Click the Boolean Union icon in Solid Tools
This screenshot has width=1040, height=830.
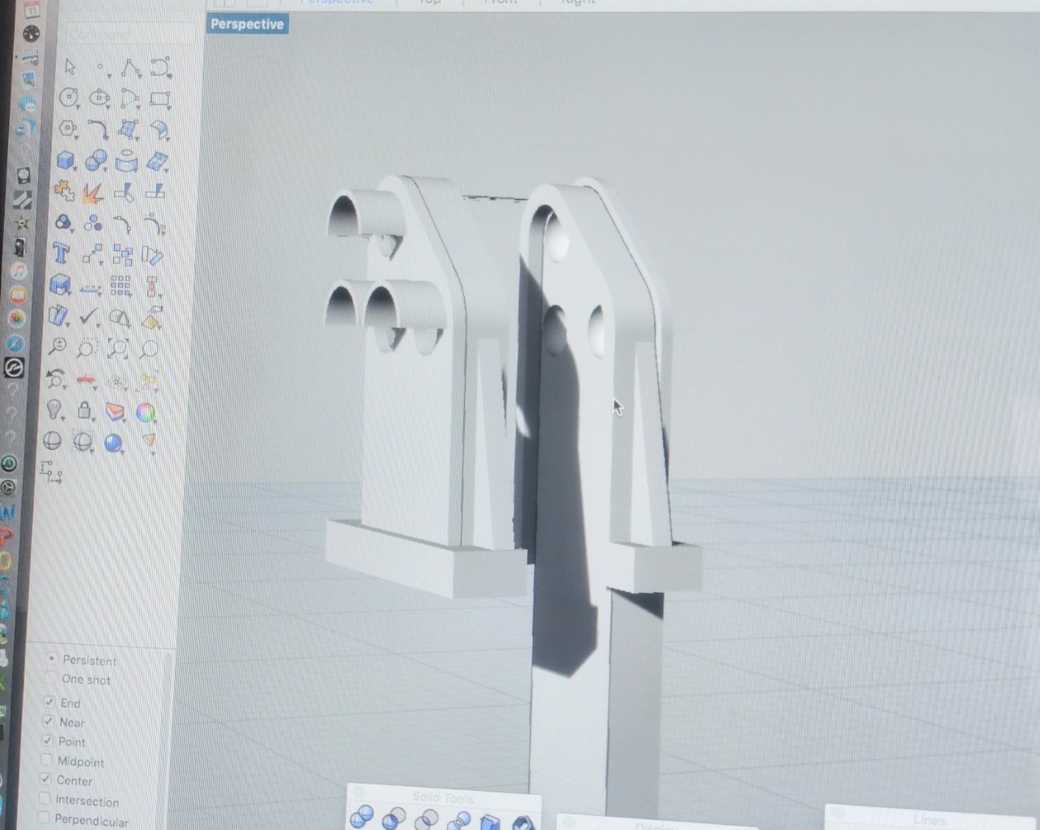click(x=361, y=816)
